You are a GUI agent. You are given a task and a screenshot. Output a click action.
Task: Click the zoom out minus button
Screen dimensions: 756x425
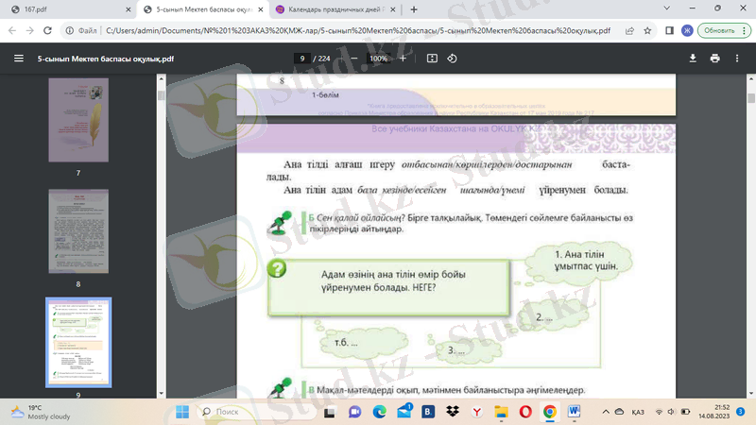coord(353,58)
